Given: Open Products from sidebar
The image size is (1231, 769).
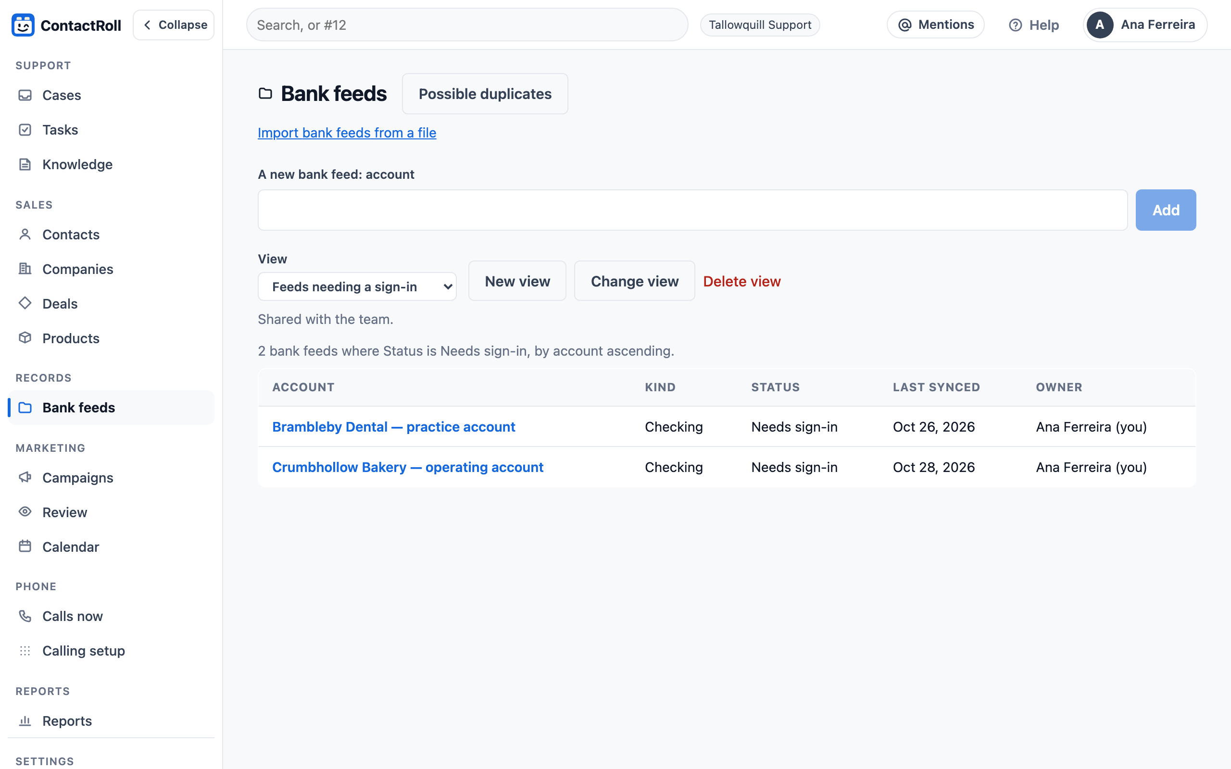Looking at the screenshot, I should point(111,338).
